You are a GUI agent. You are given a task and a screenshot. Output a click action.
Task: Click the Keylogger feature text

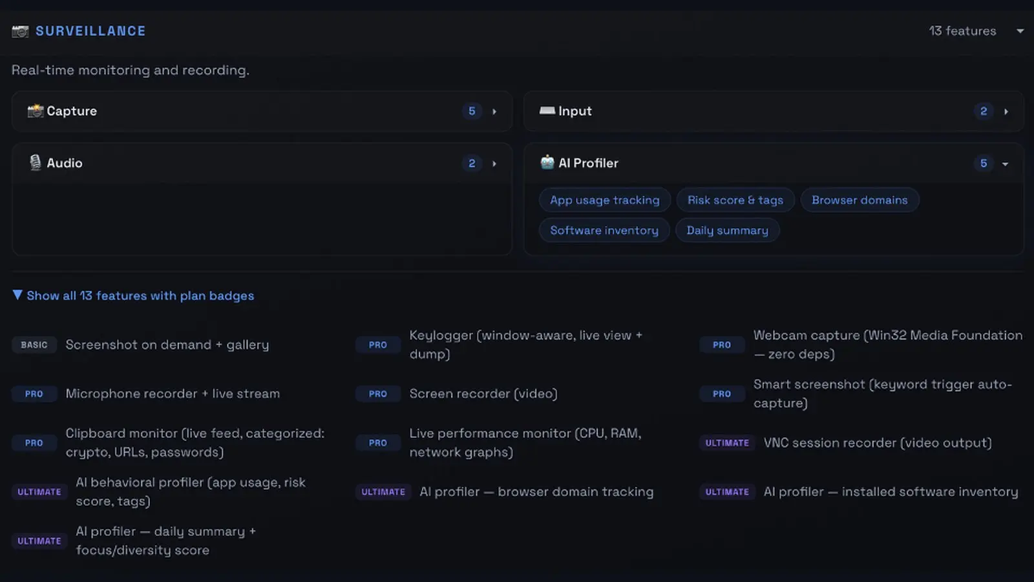(x=526, y=345)
